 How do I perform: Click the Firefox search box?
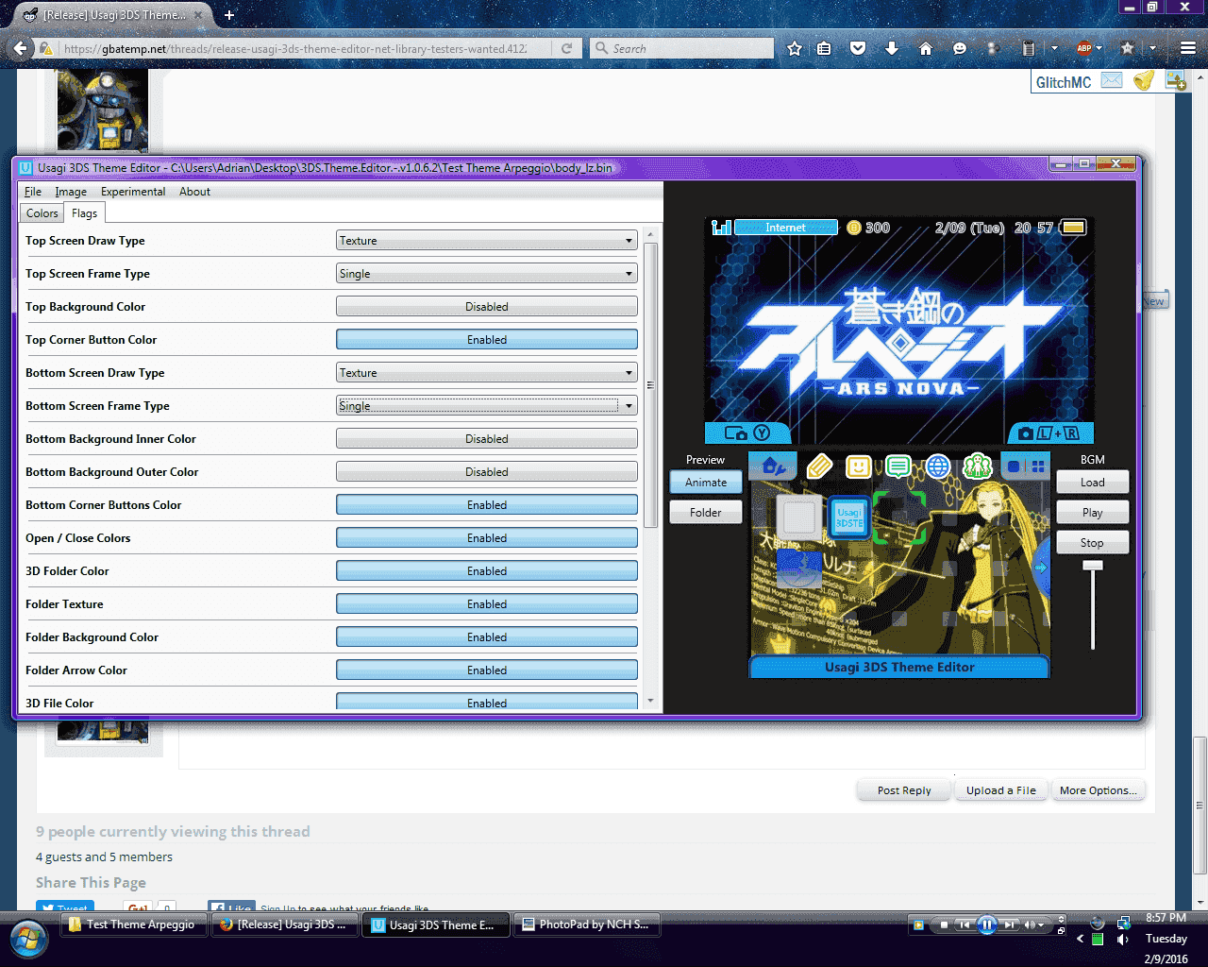682,48
